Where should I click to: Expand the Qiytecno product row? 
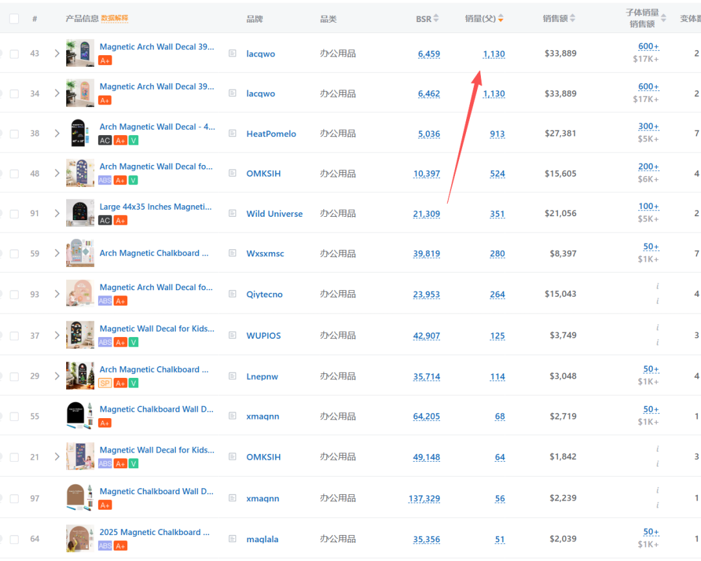point(56,294)
